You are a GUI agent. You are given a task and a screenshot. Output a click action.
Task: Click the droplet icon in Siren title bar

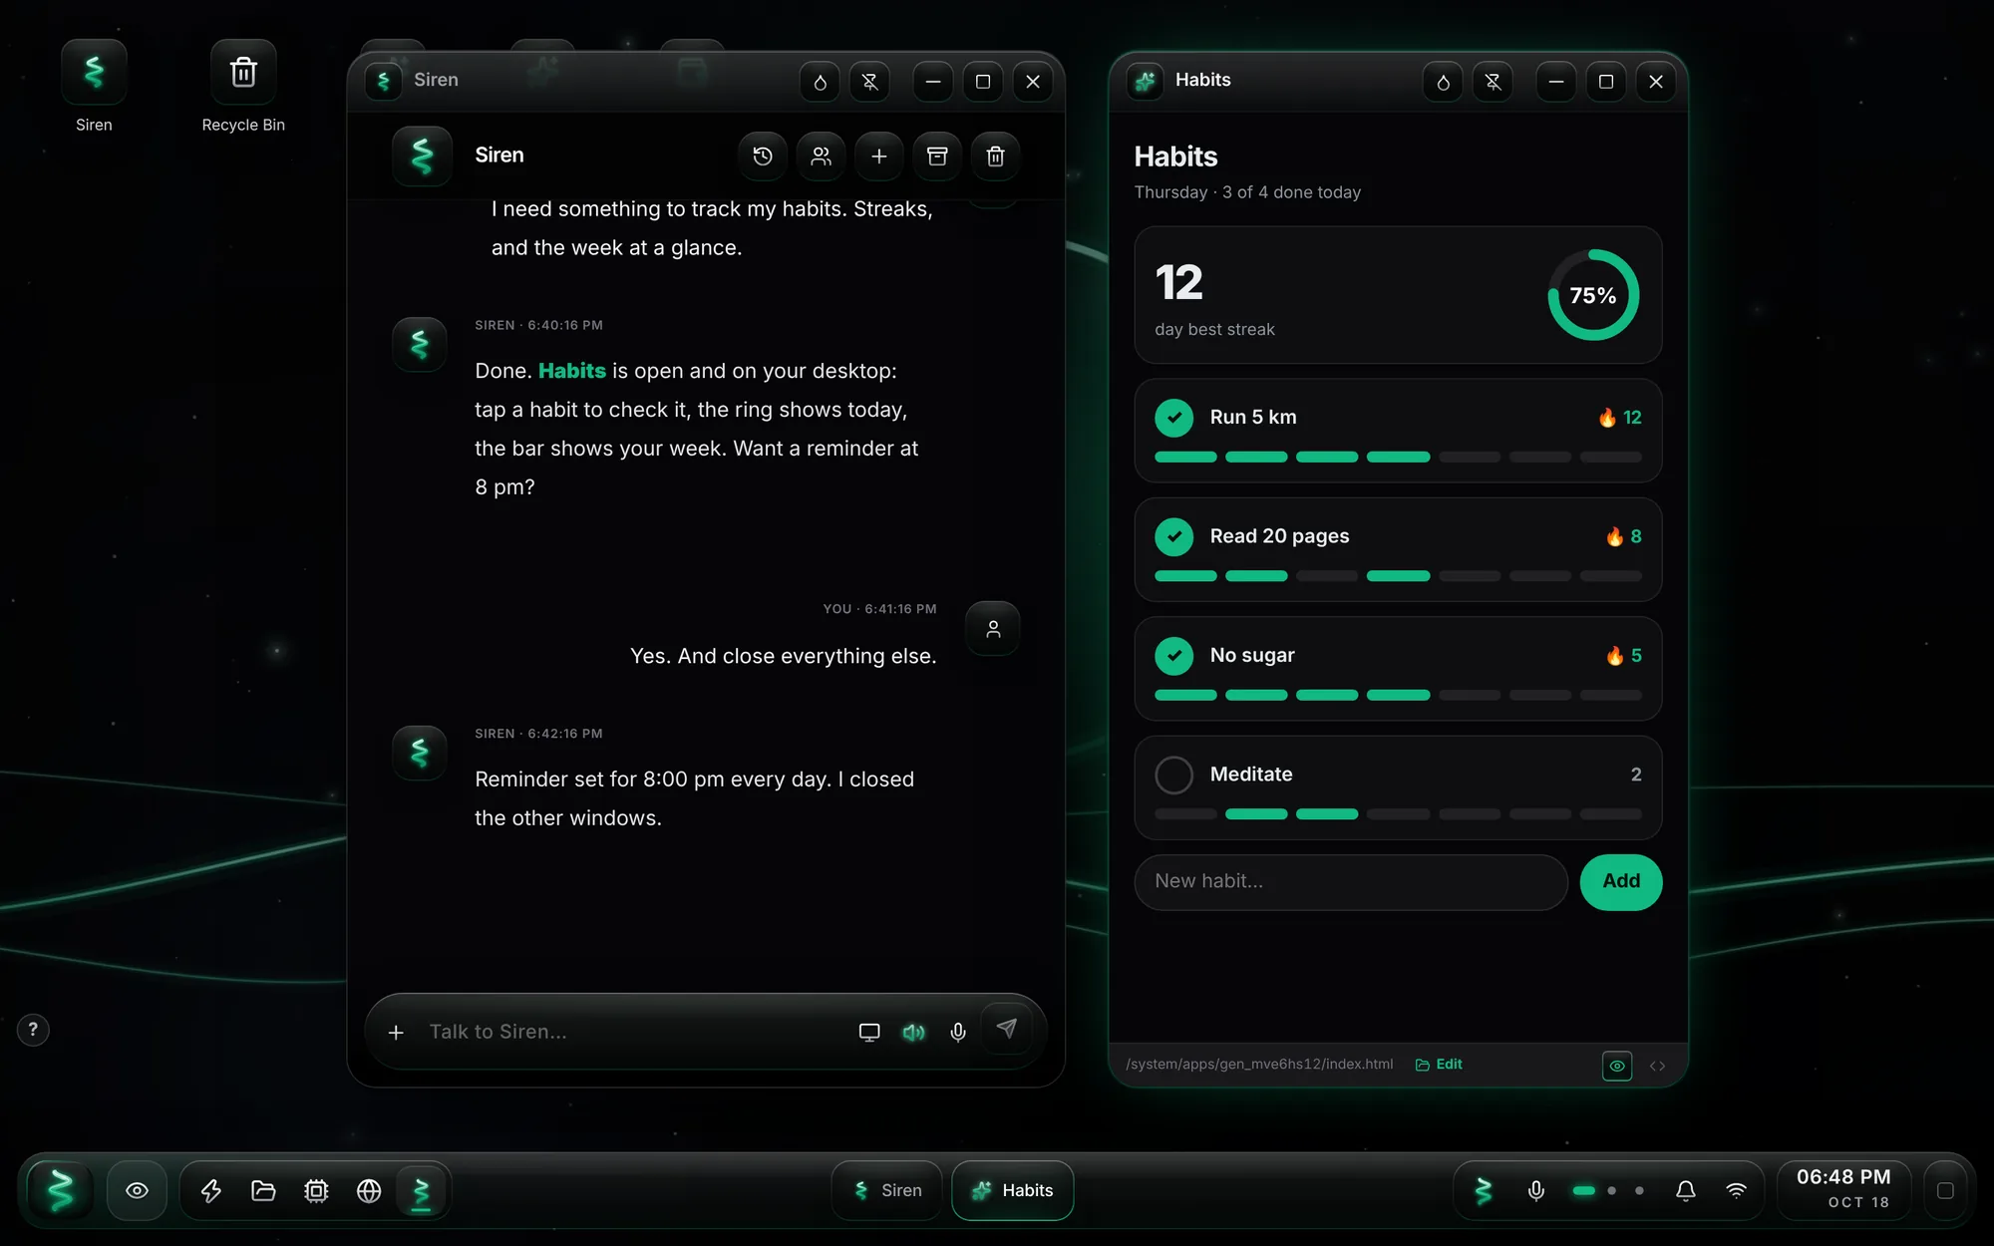coord(820,82)
